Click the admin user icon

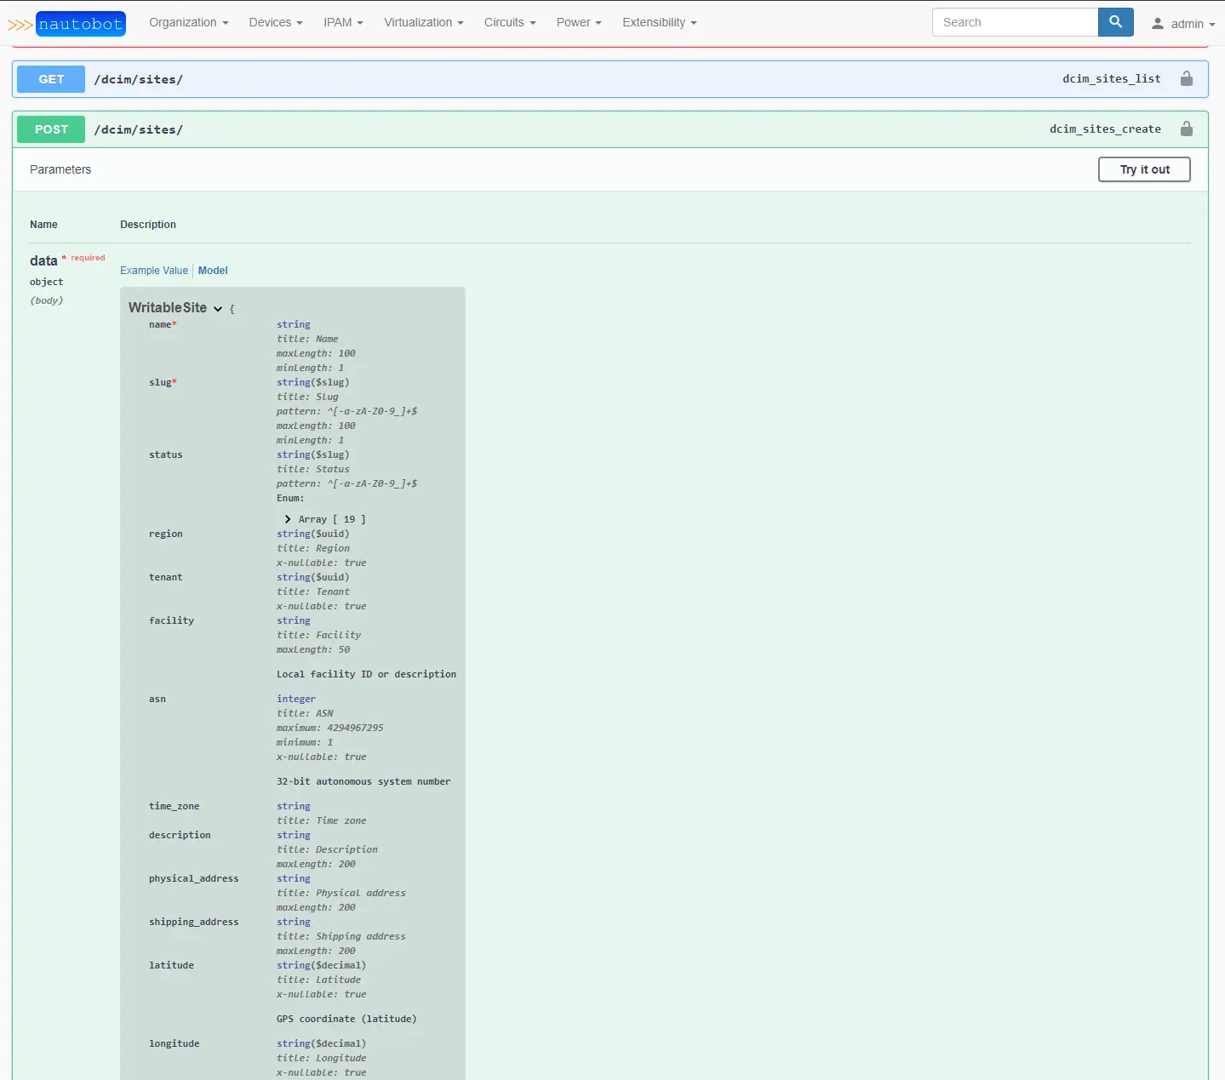(x=1158, y=24)
